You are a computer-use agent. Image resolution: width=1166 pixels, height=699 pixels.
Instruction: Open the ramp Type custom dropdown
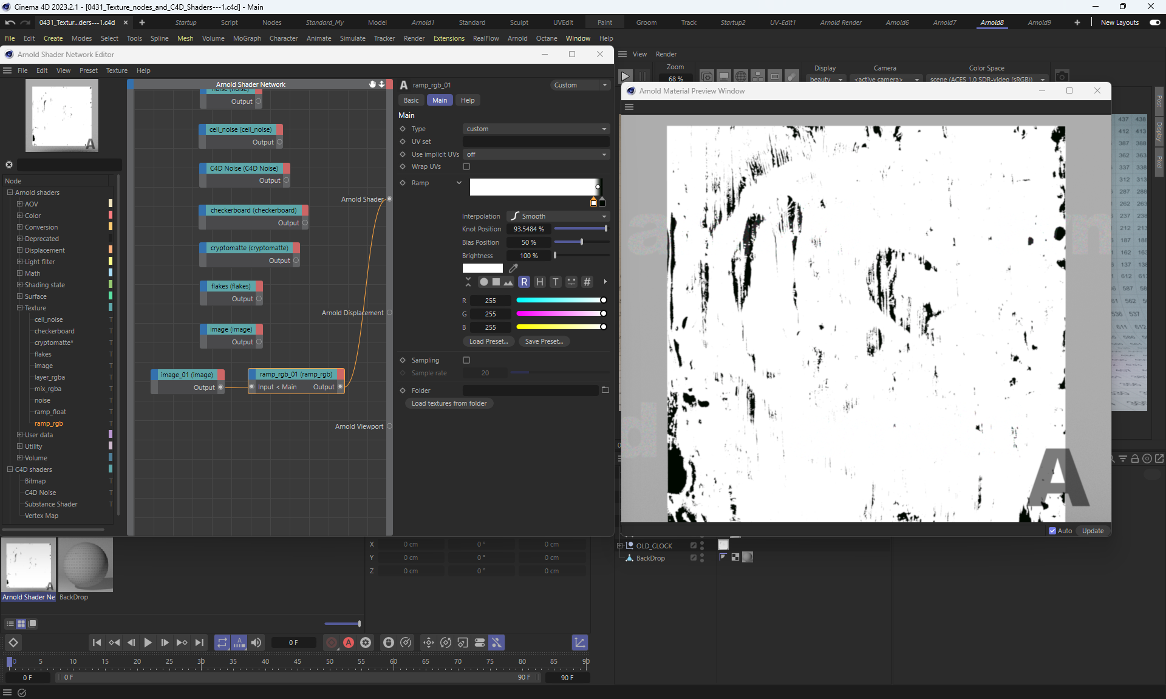tap(536, 129)
